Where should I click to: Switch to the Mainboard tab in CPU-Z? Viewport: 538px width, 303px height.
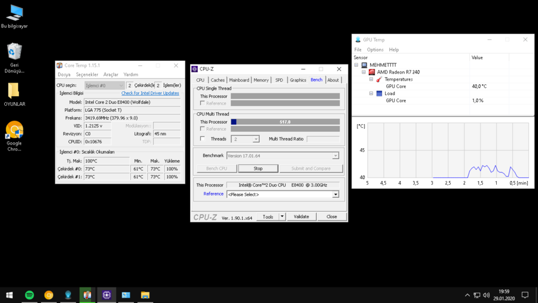pos(239,80)
